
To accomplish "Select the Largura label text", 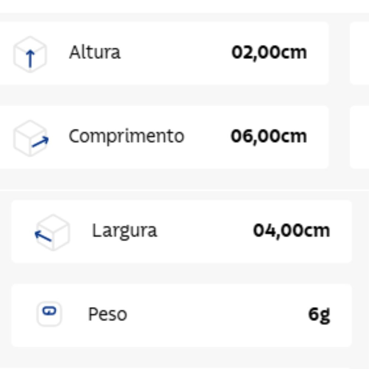I will (124, 231).
